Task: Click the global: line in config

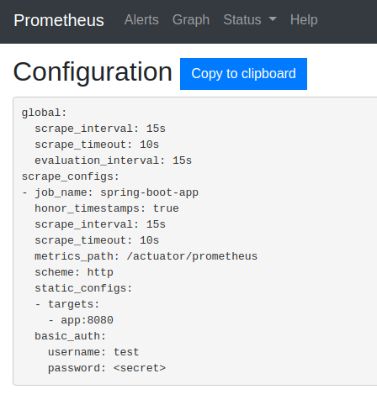Action: (44, 113)
